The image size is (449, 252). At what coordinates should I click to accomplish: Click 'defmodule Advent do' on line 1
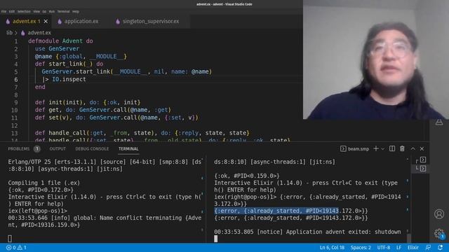[60, 41]
